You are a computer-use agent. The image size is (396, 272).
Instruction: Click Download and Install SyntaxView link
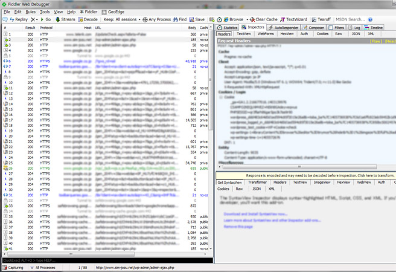pos(255,214)
